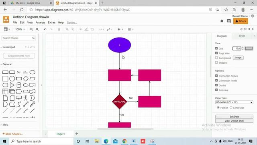Toggle the Connection Arrows checkbox

click(x=216, y=76)
